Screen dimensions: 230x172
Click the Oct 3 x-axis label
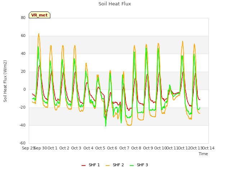[x=76, y=148]
